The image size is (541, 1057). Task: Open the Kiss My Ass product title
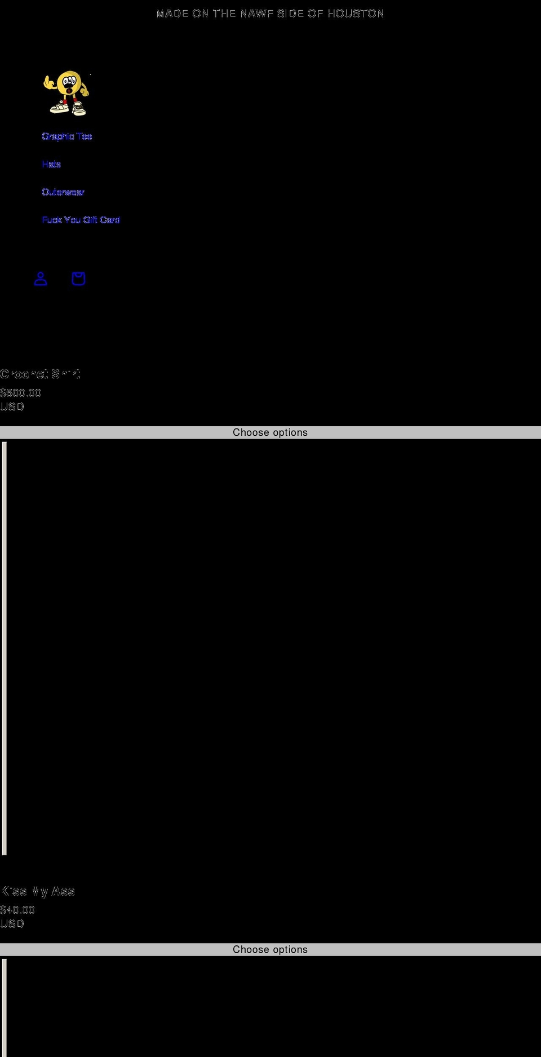38,891
